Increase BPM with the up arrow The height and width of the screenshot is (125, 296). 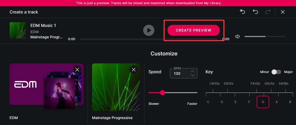point(192,71)
